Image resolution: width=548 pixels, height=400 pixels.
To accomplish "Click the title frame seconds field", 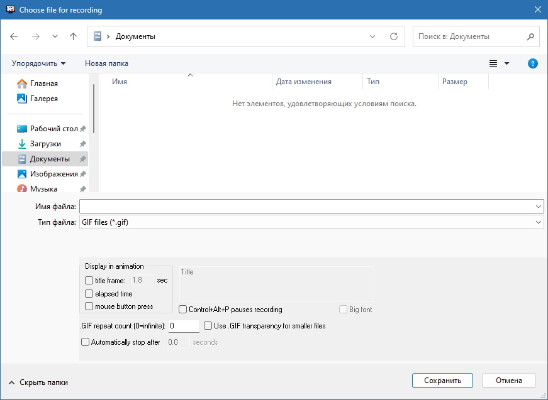I will [x=142, y=281].
